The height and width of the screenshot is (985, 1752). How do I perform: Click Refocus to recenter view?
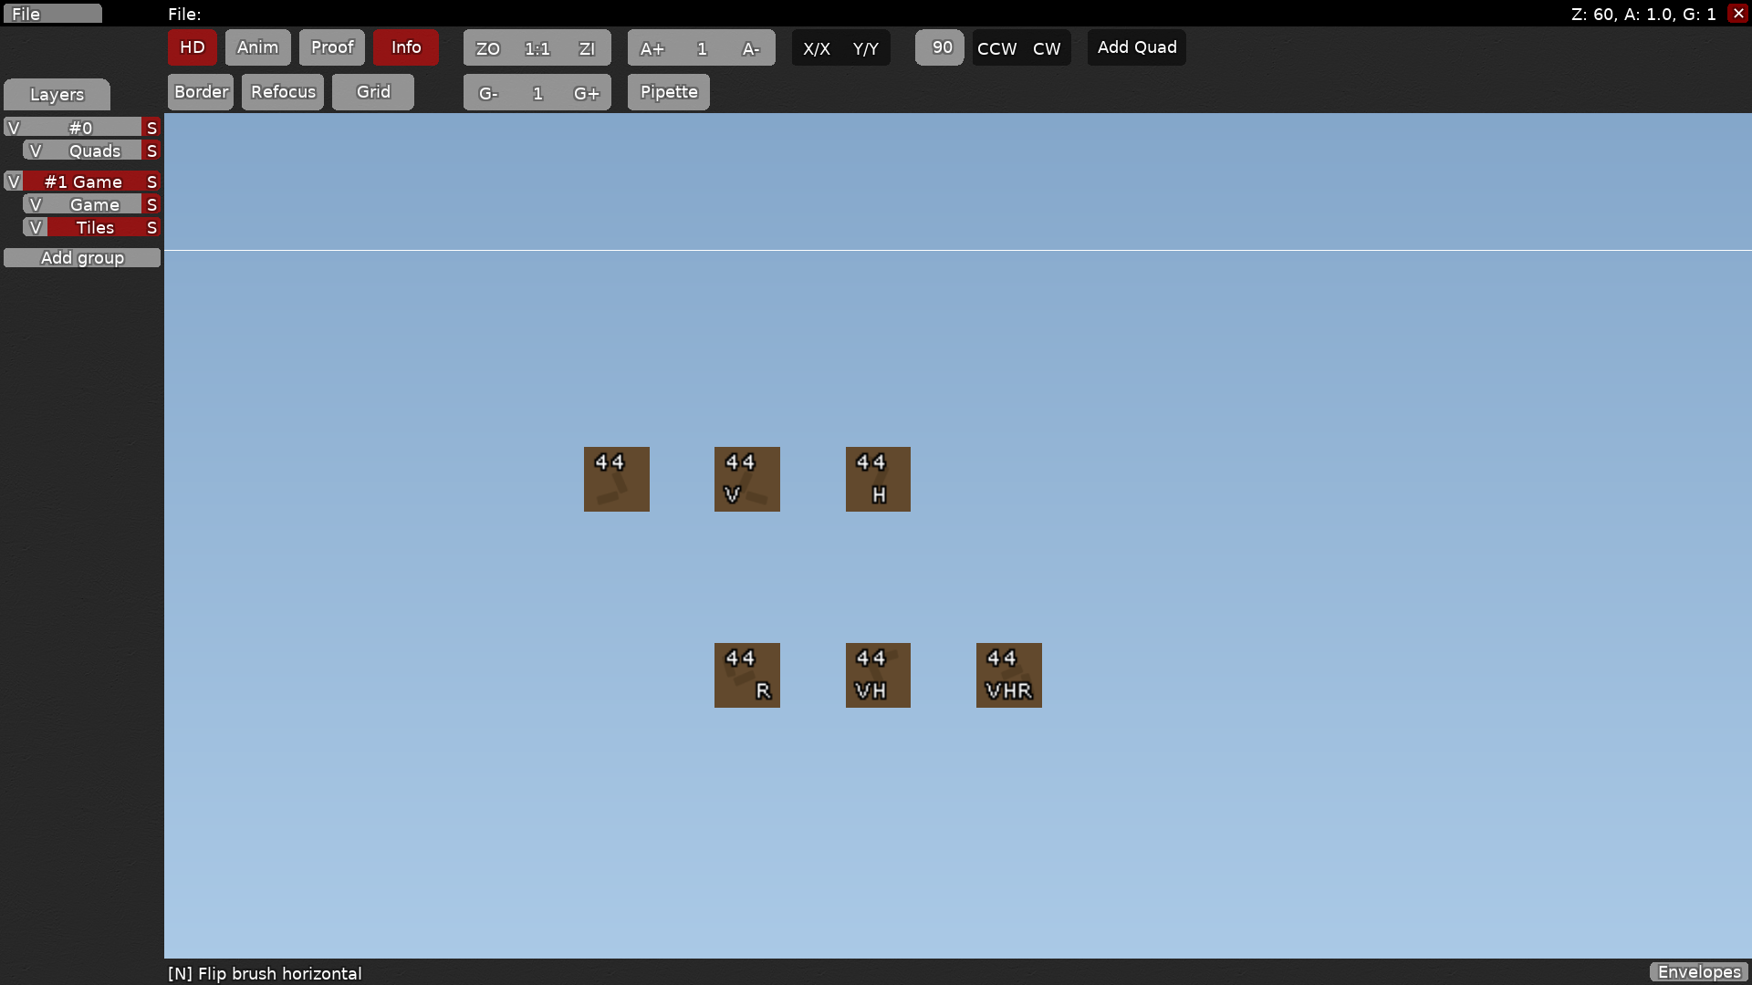click(283, 92)
